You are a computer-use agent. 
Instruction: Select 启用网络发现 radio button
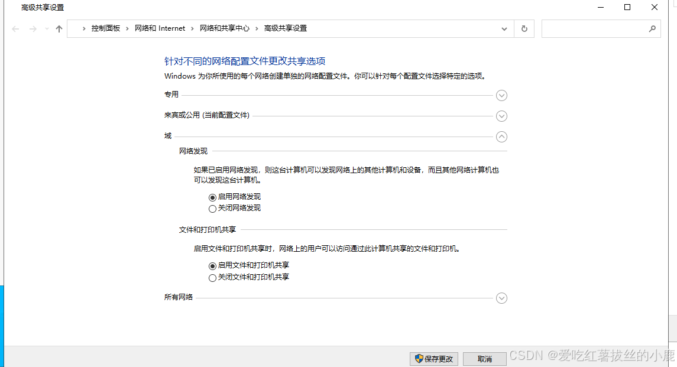tap(213, 197)
